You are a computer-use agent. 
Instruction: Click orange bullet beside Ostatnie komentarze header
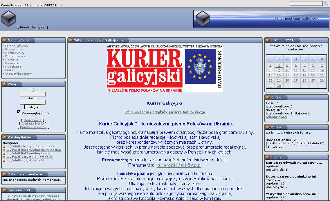(5, 174)
